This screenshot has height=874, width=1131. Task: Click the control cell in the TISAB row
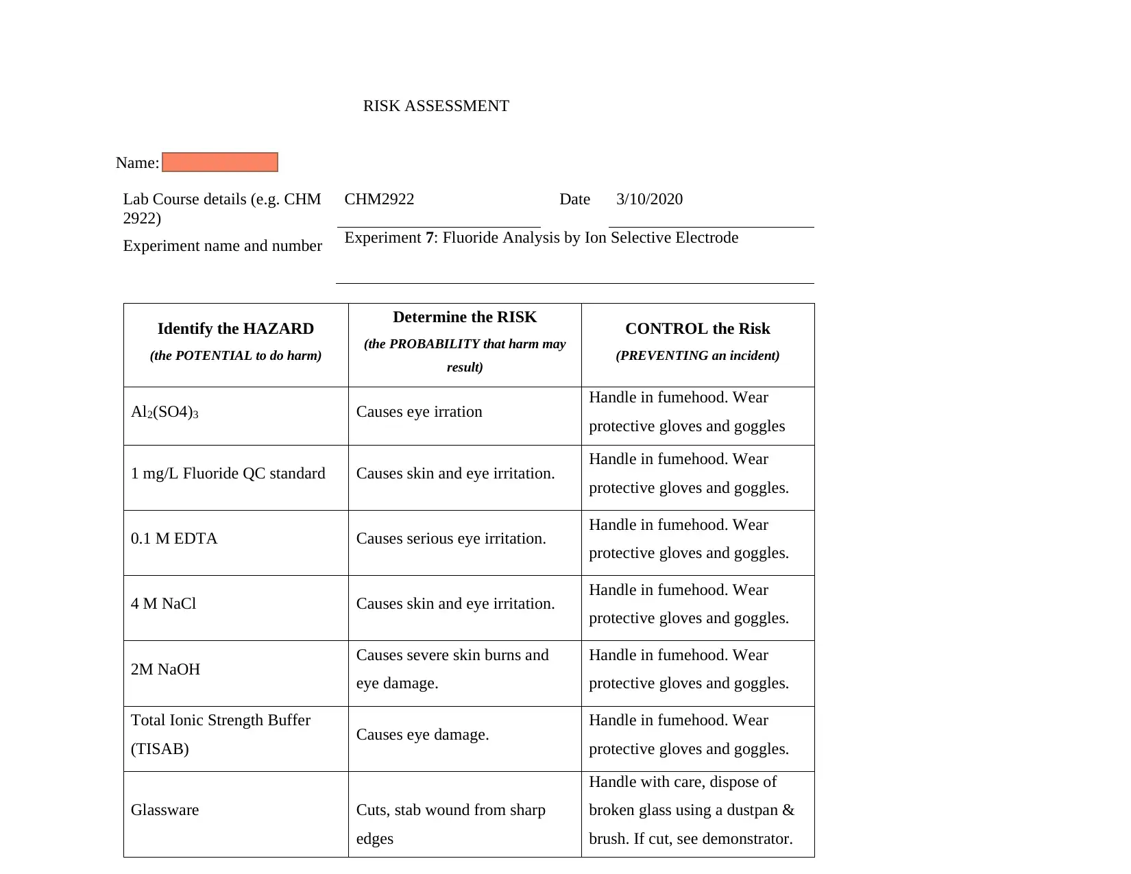[x=698, y=739]
